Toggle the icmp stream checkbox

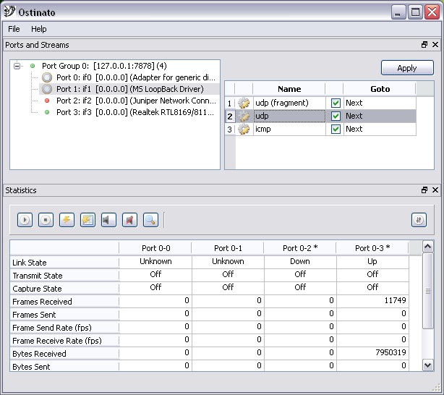[x=336, y=129]
